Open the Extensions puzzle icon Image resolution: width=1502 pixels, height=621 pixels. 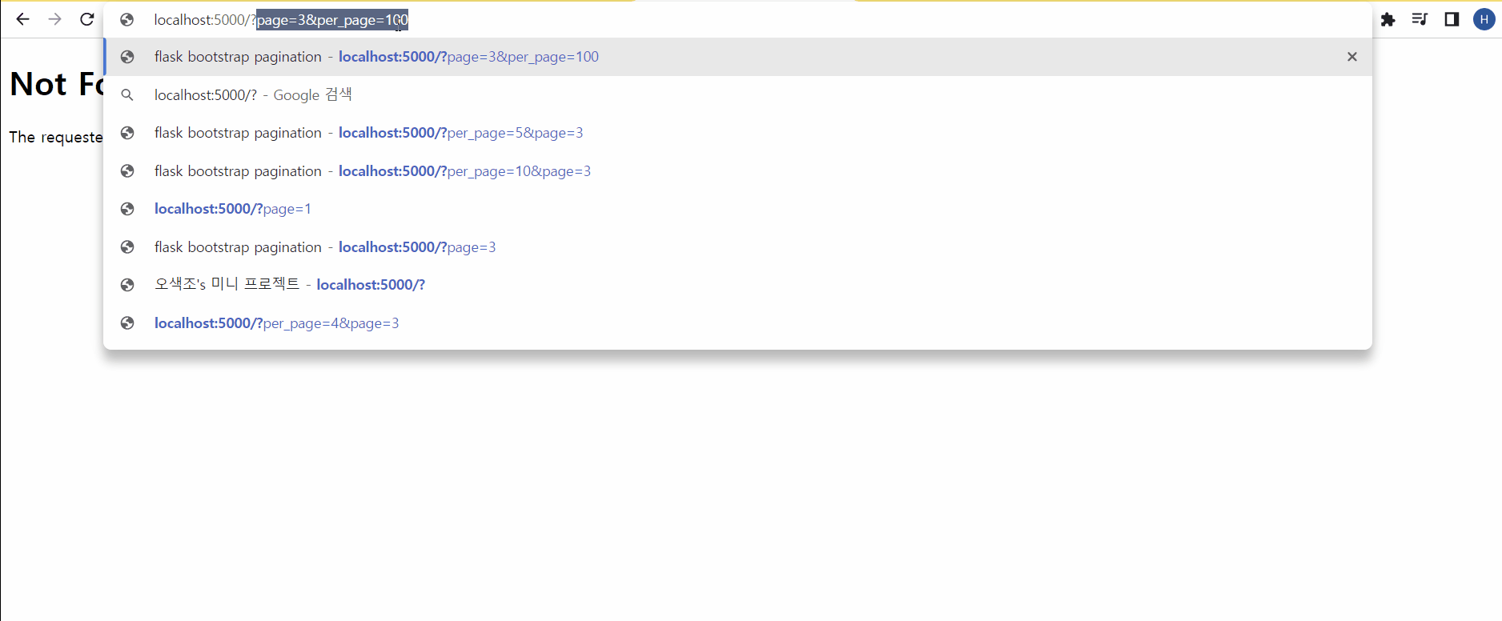click(1388, 19)
